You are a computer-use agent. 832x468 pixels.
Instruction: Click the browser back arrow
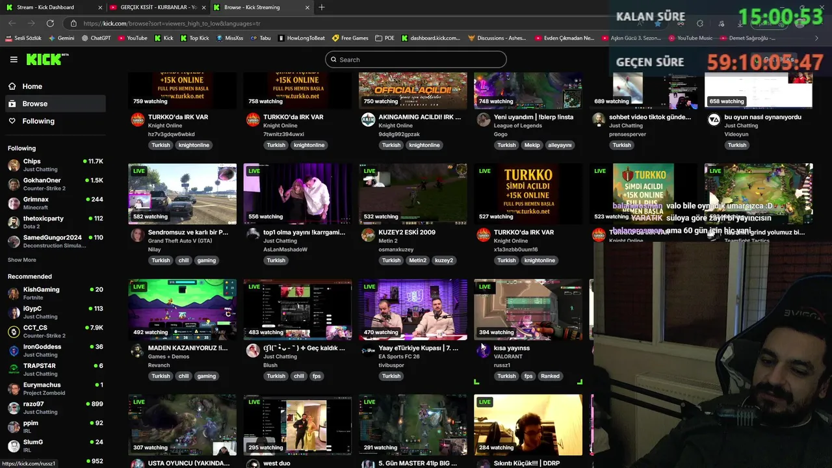[12, 23]
